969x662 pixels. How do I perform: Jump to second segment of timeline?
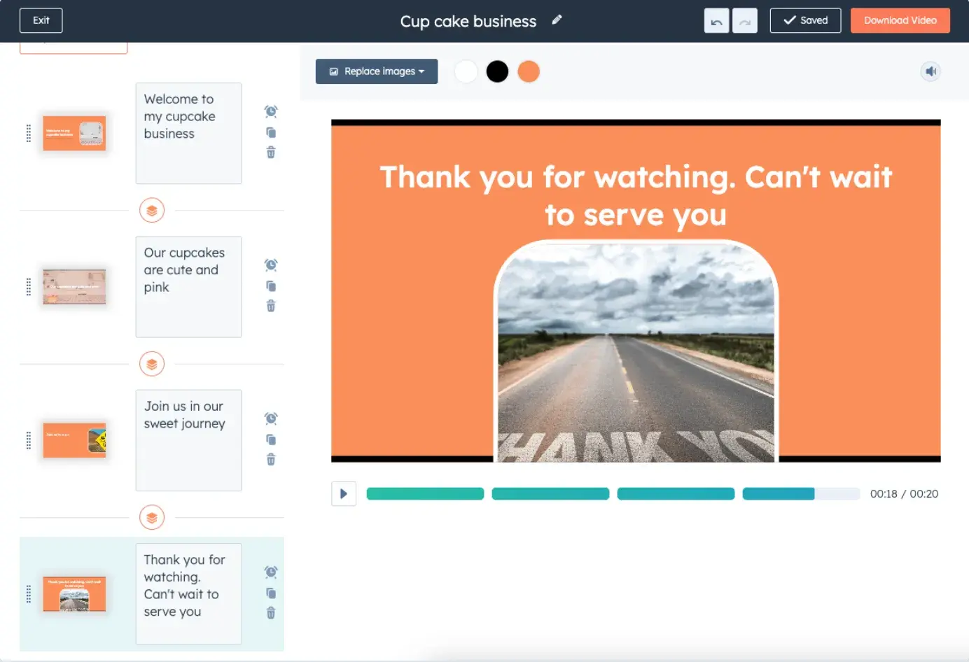pos(550,494)
